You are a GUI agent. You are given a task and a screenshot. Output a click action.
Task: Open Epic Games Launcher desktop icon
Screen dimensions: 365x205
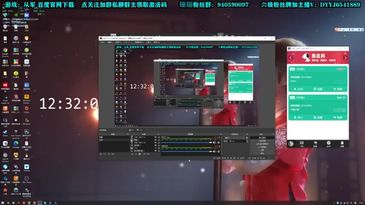coord(16,134)
